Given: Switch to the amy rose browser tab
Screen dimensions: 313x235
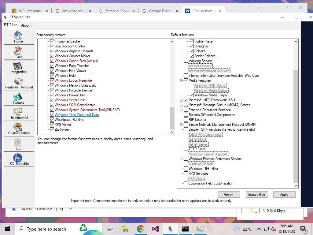Looking at the screenshot, I should 73,11.
